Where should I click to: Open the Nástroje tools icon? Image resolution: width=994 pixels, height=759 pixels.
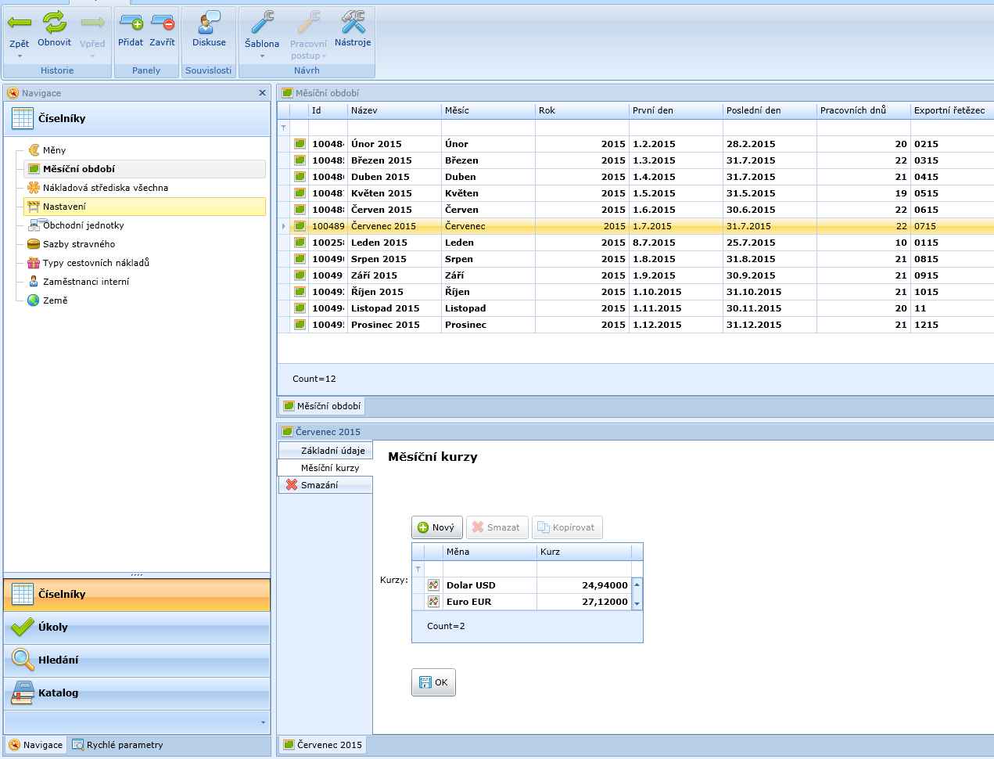click(353, 23)
